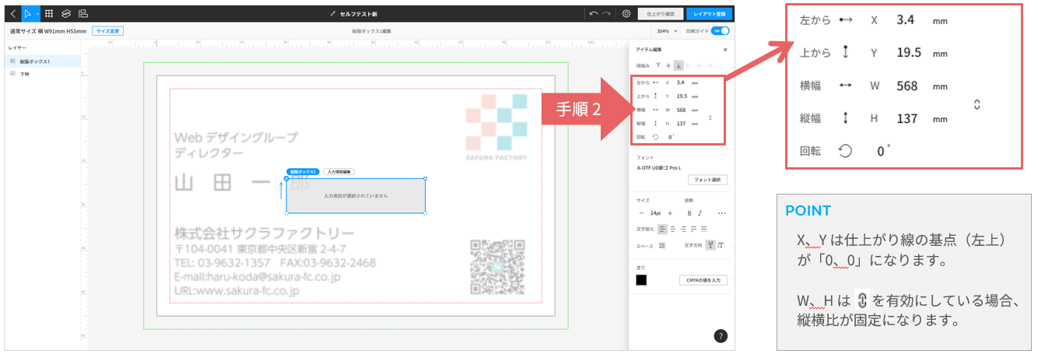The height and width of the screenshot is (354, 1038).
Task: Set vertical alignment to middle icon
Action: (x=668, y=65)
